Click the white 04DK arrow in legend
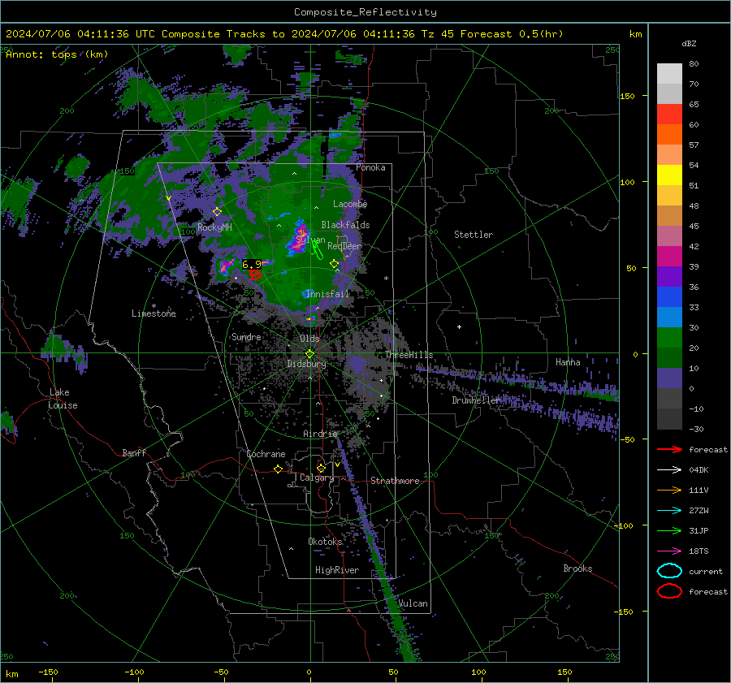 point(669,470)
